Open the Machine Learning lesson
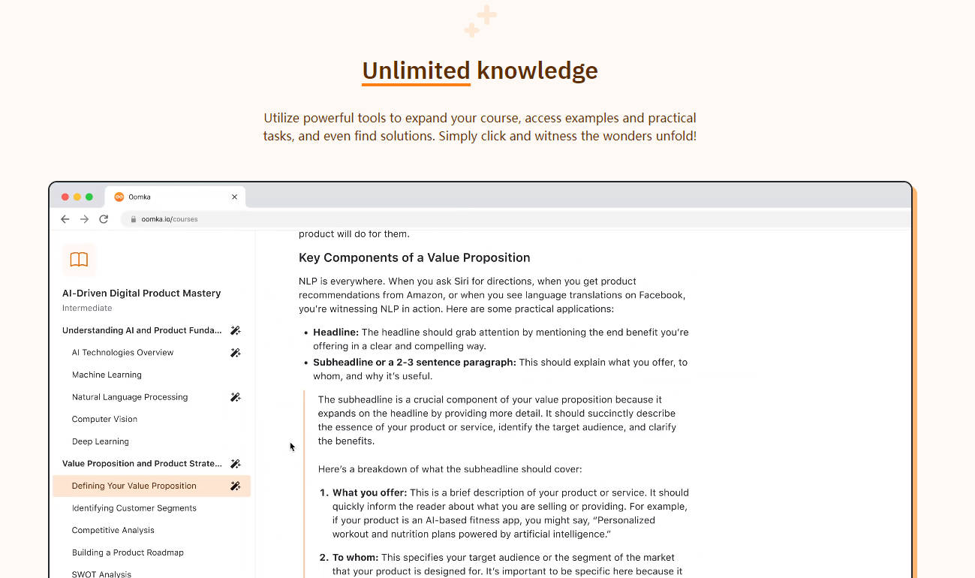This screenshot has height=578, width=975. pyautogui.click(x=107, y=375)
